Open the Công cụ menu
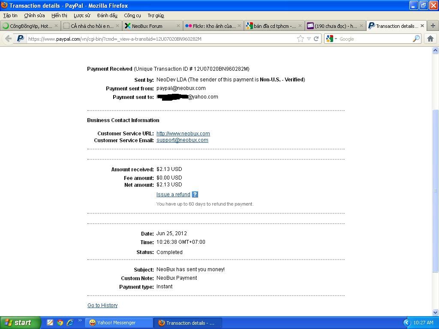This screenshot has height=329, width=439. pos(132,15)
